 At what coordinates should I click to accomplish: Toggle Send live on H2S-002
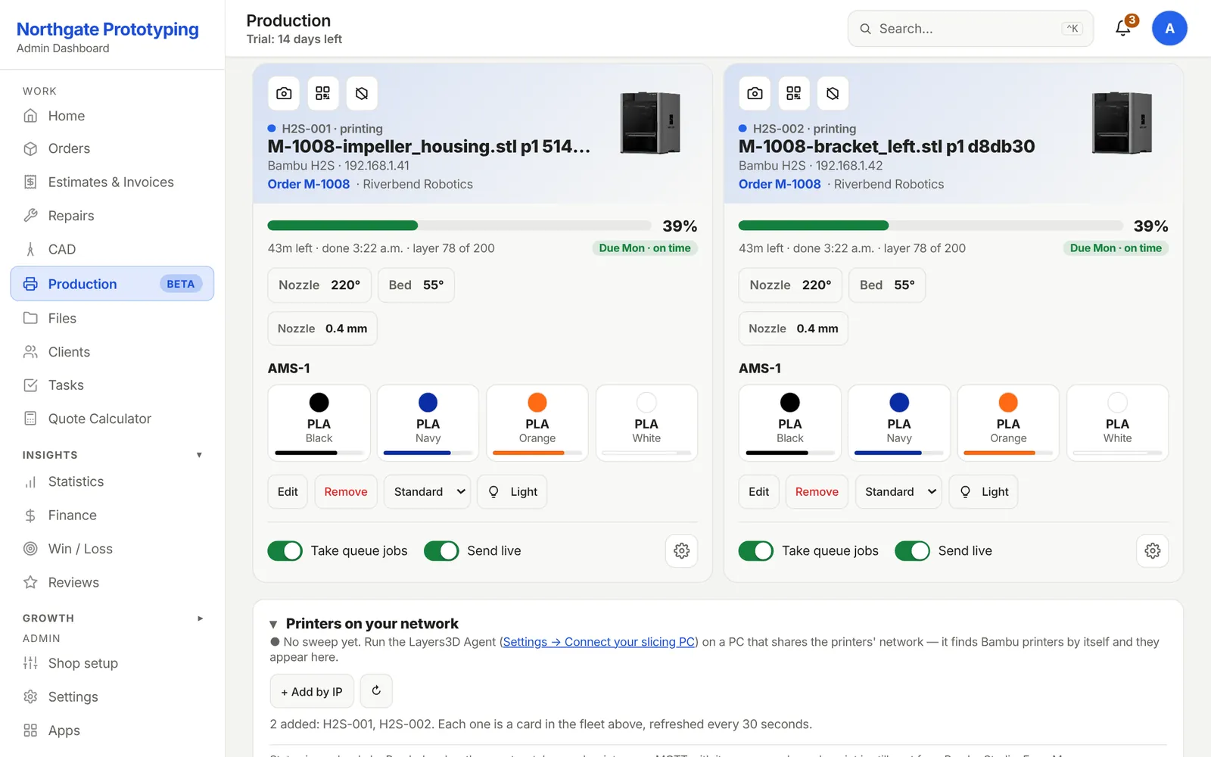point(912,550)
